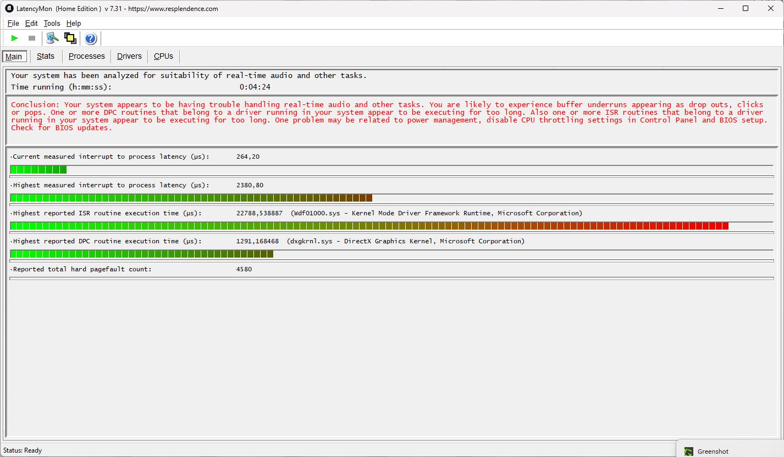The image size is (784, 457).
Task: Show the CPUs tab
Action: pyautogui.click(x=163, y=56)
